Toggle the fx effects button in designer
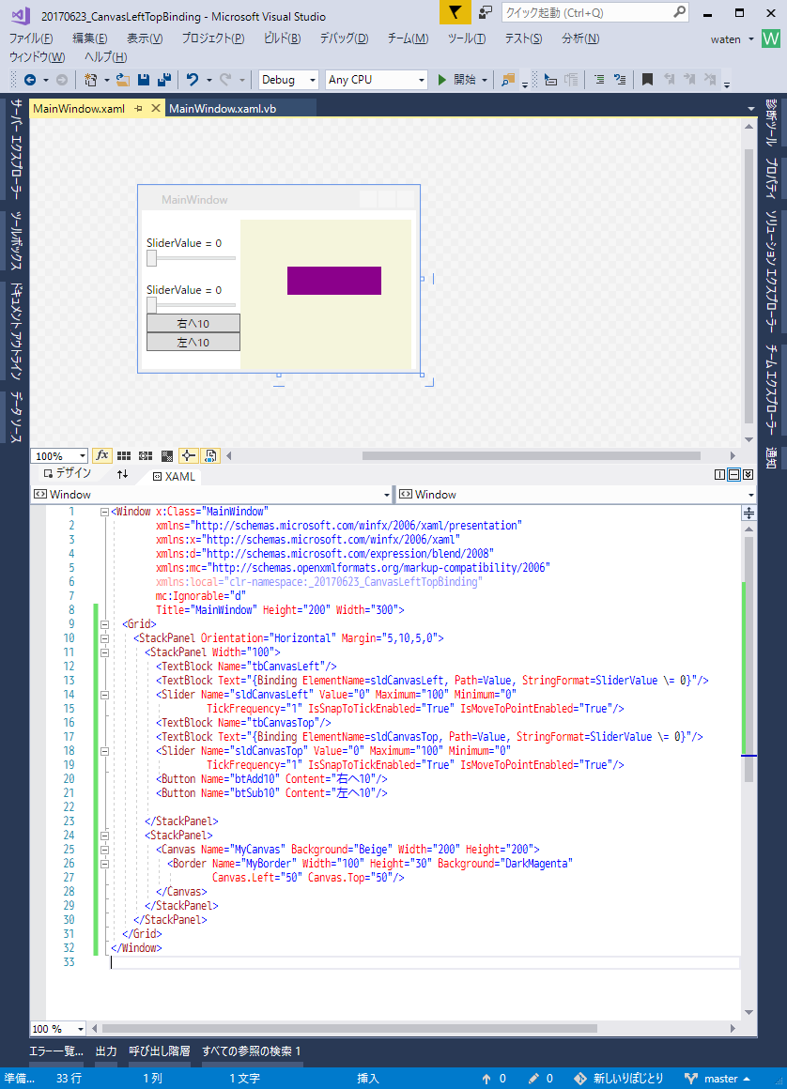This screenshot has height=1089, width=787. [x=102, y=455]
